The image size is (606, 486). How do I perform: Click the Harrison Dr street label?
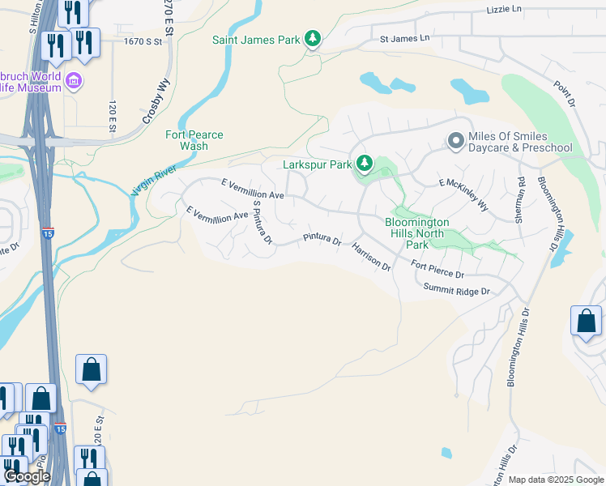(371, 257)
